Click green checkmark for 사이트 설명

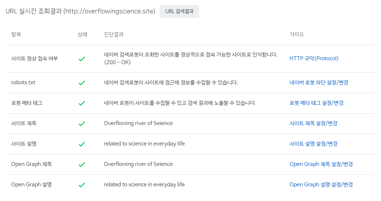pos(82,144)
